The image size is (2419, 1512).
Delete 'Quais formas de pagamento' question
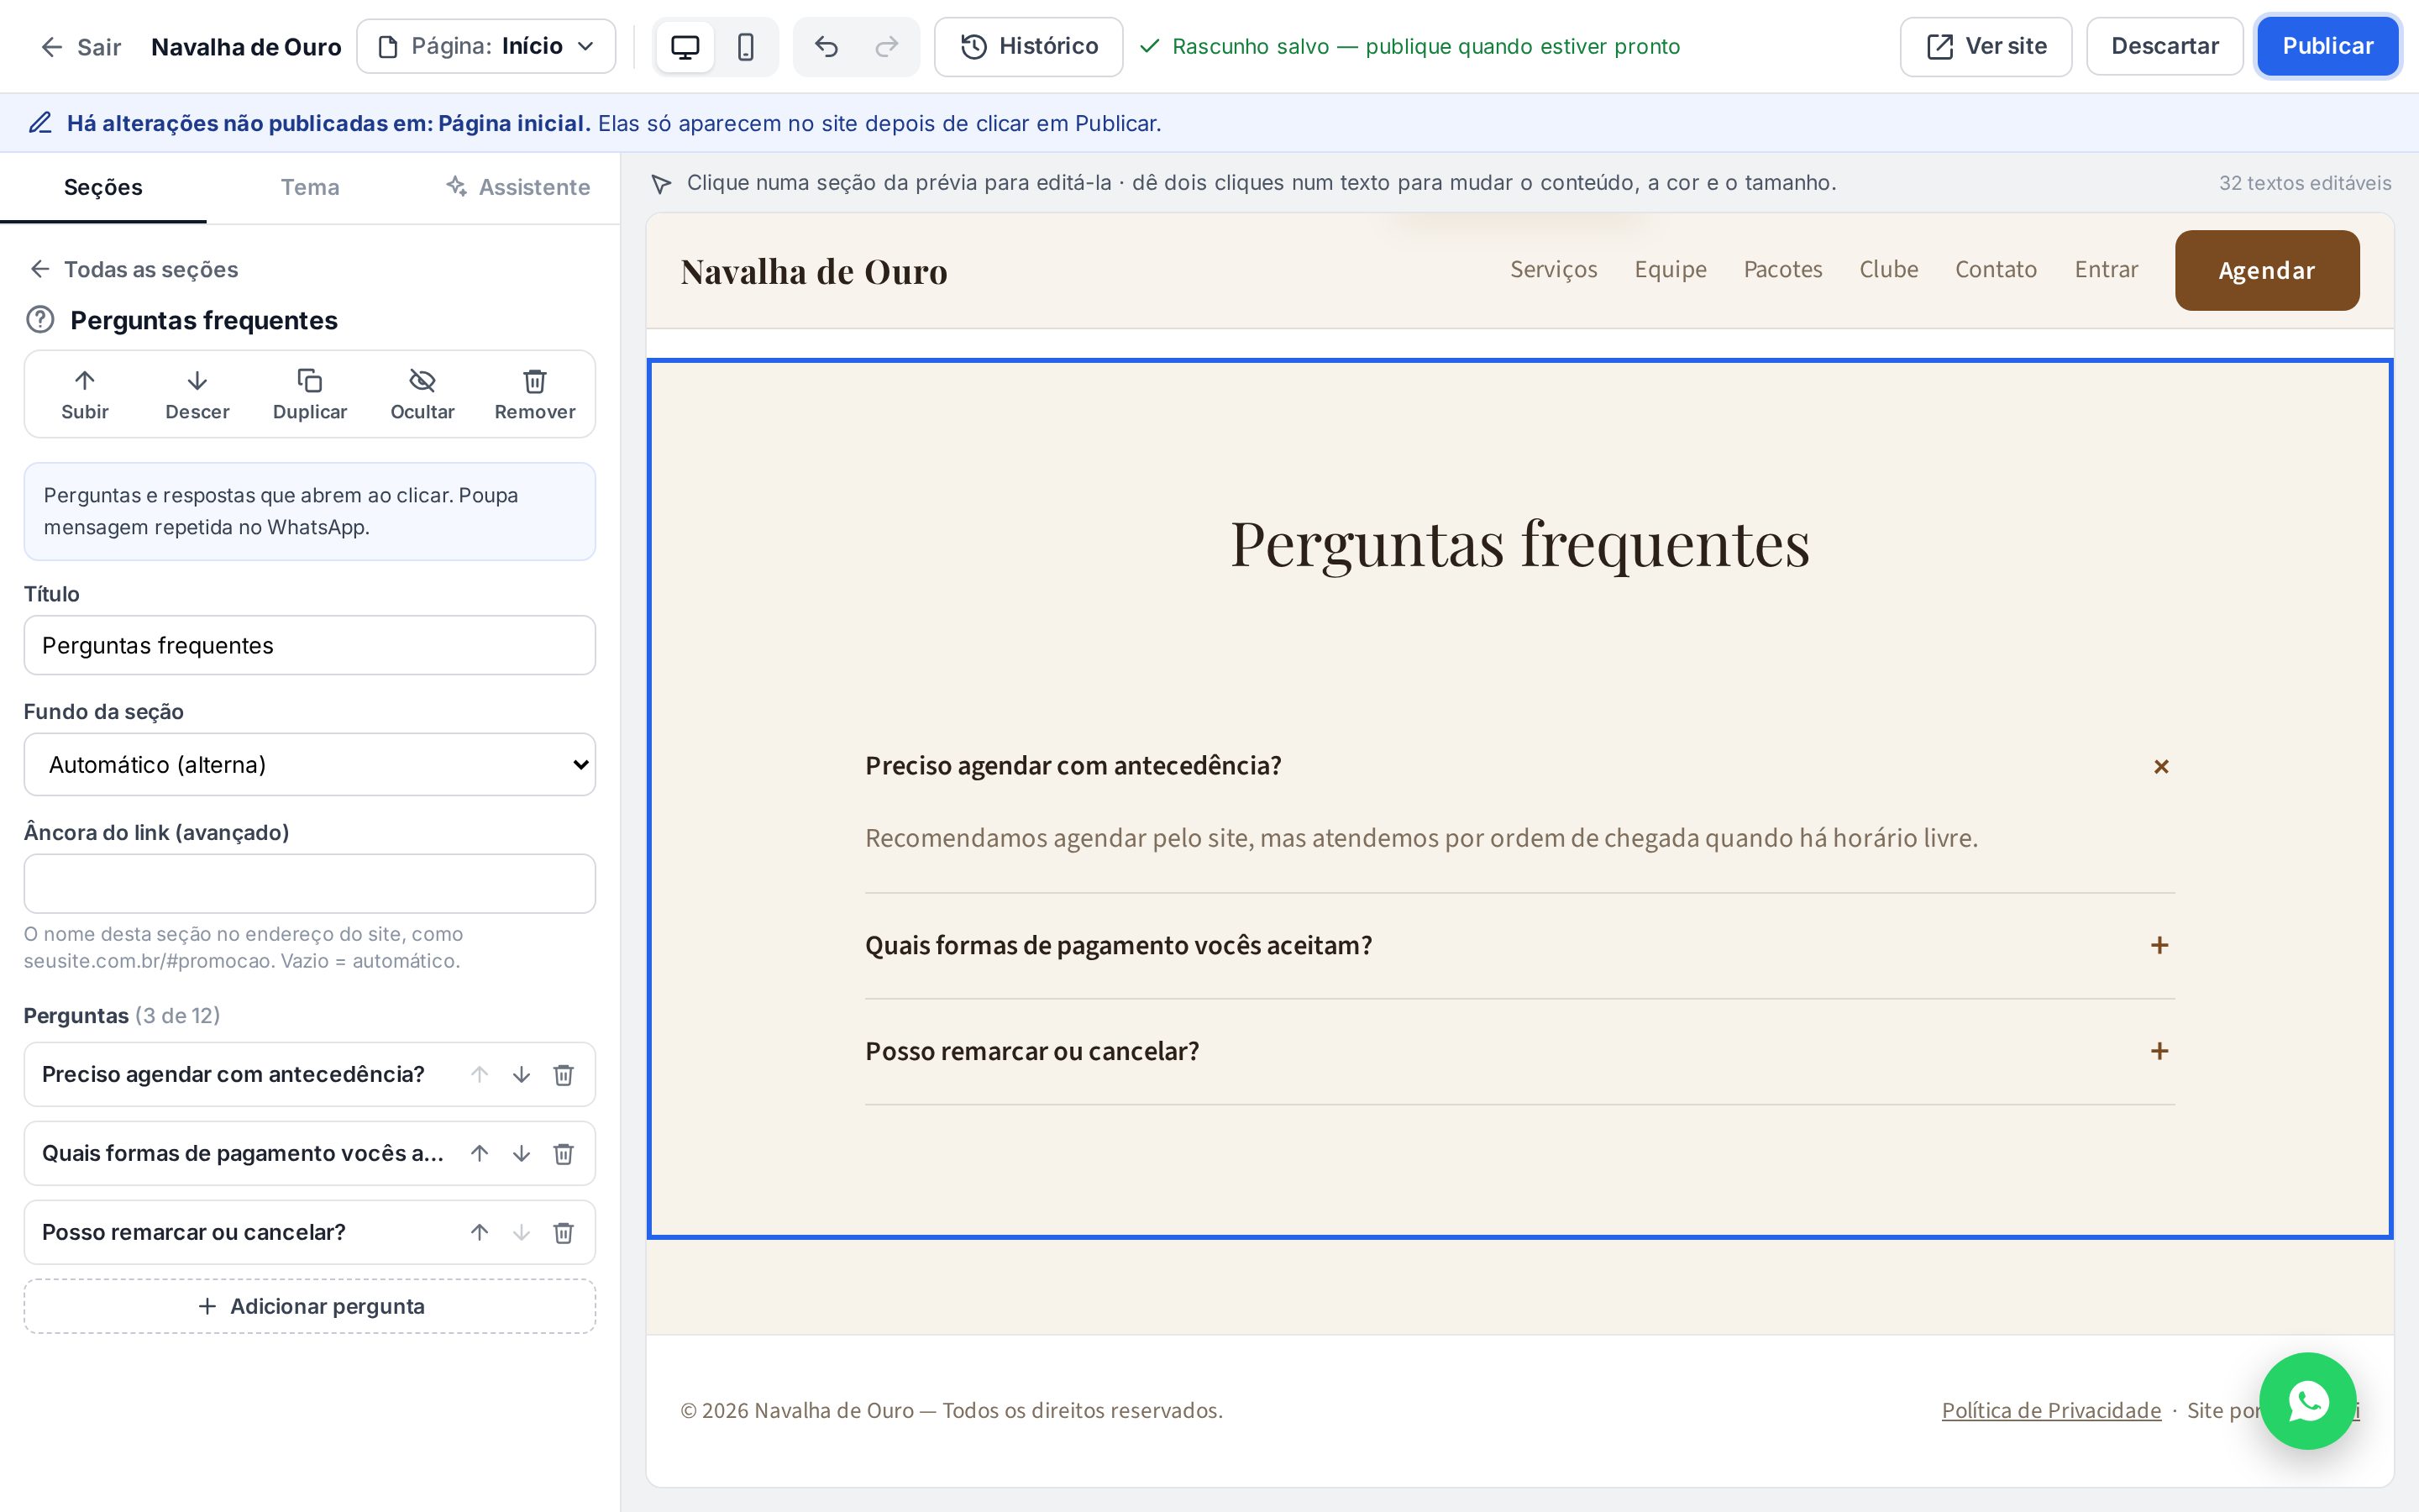pyautogui.click(x=564, y=1153)
